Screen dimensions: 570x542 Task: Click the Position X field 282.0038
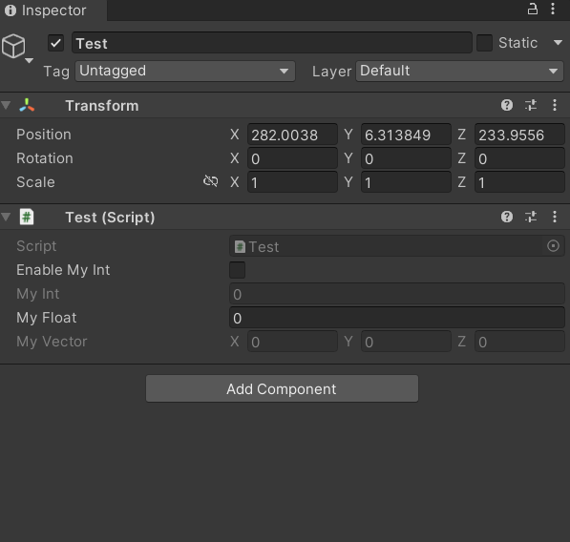292,135
